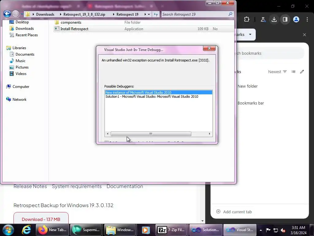The height and width of the screenshot is (236, 314).
Task: Open Chrome downloads icon
Action: (x=274, y=19)
